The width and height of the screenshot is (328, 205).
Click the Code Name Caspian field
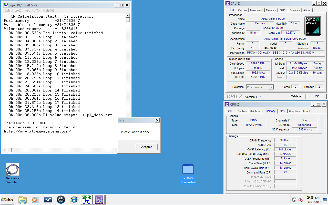(x=260, y=24)
